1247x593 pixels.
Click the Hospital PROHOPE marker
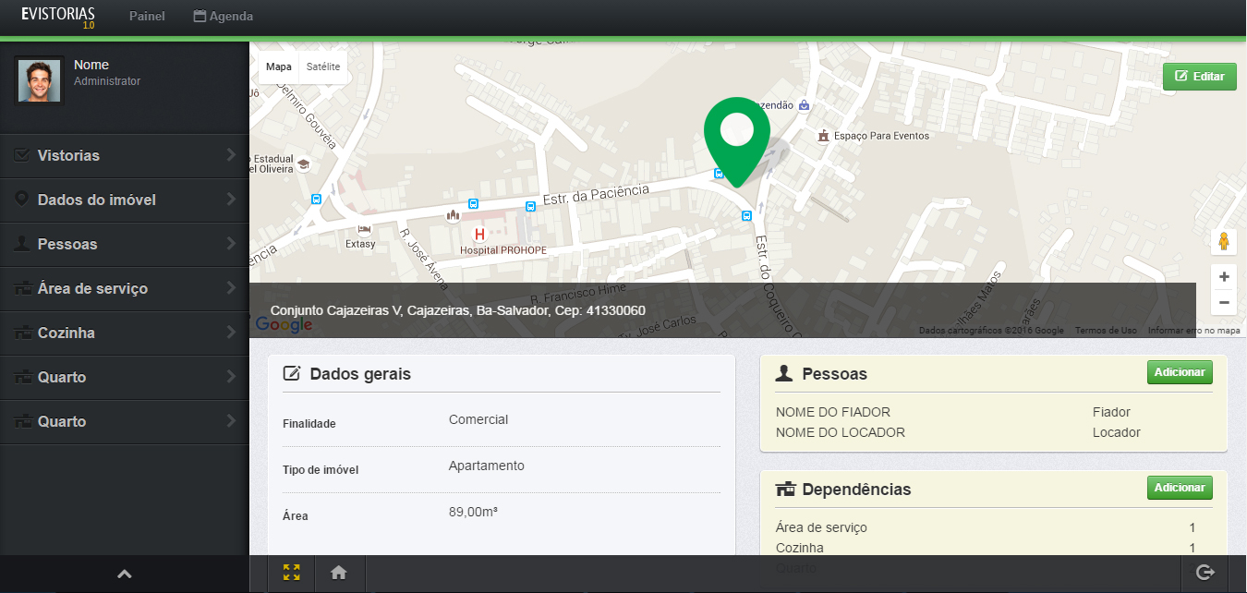478,234
